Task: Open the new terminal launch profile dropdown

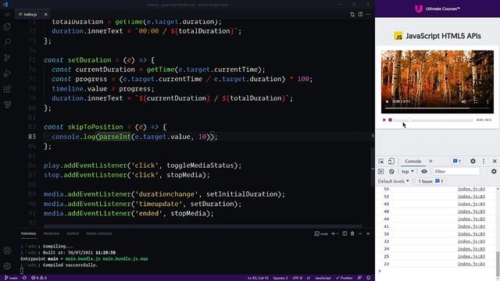Action: (x=337, y=233)
